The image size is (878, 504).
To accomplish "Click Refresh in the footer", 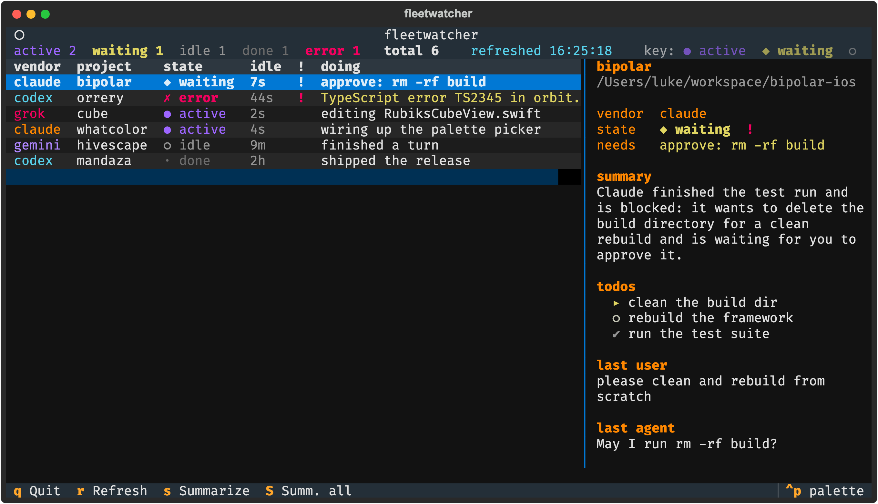I will (x=112, y=491).
